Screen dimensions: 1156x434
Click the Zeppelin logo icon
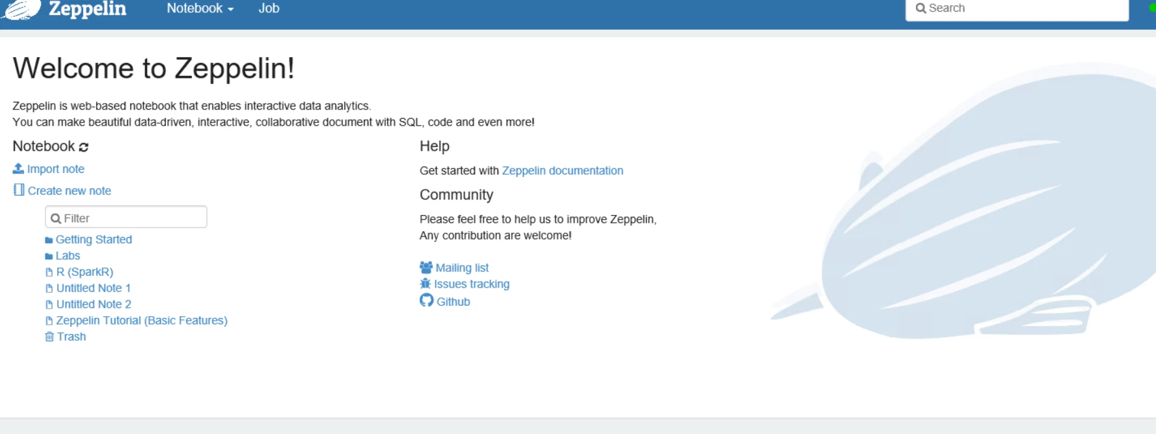(21, 9)
